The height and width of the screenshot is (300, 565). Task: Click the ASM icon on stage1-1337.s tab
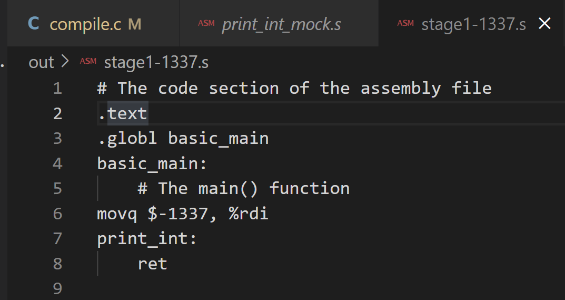tap(405, 24)
